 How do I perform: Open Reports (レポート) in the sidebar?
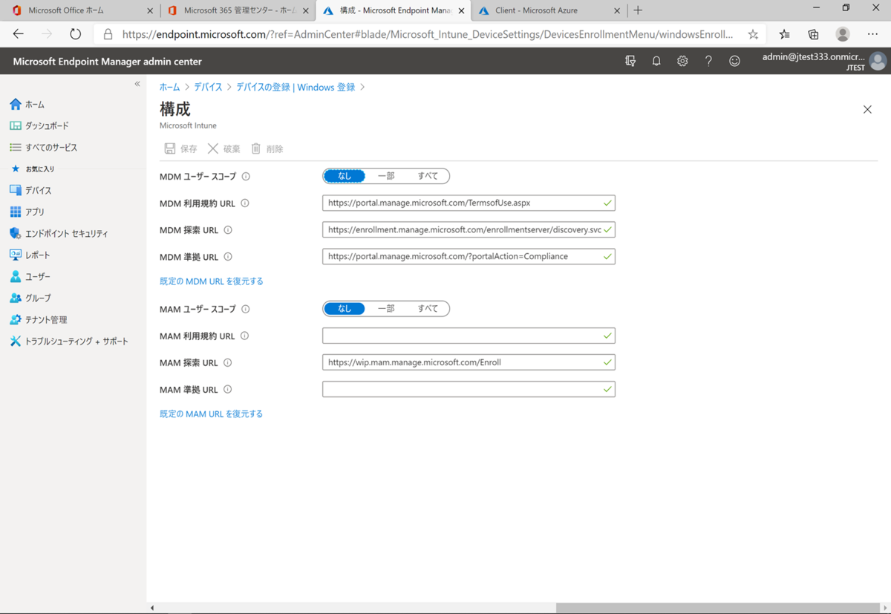[30, 255]
